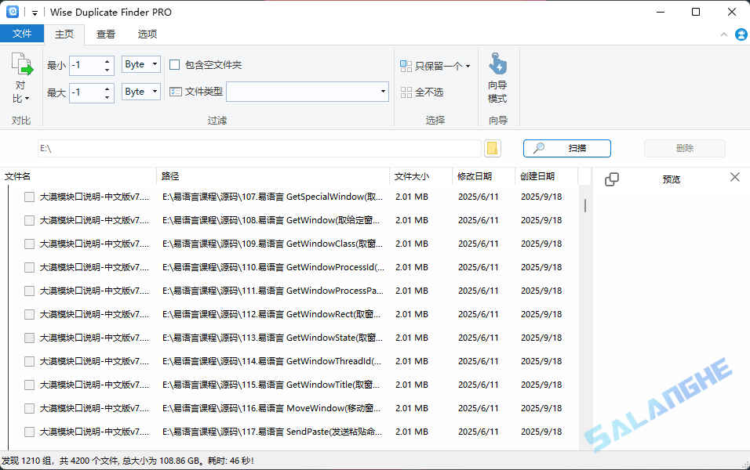Screen dimensions: 750x470
Task: Open the 选项 menu tab
Action: (146, 34)
